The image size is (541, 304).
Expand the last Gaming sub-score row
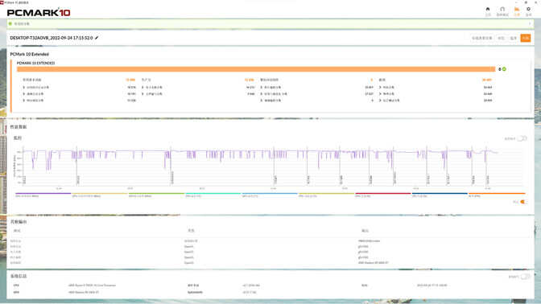coord(436,101)
